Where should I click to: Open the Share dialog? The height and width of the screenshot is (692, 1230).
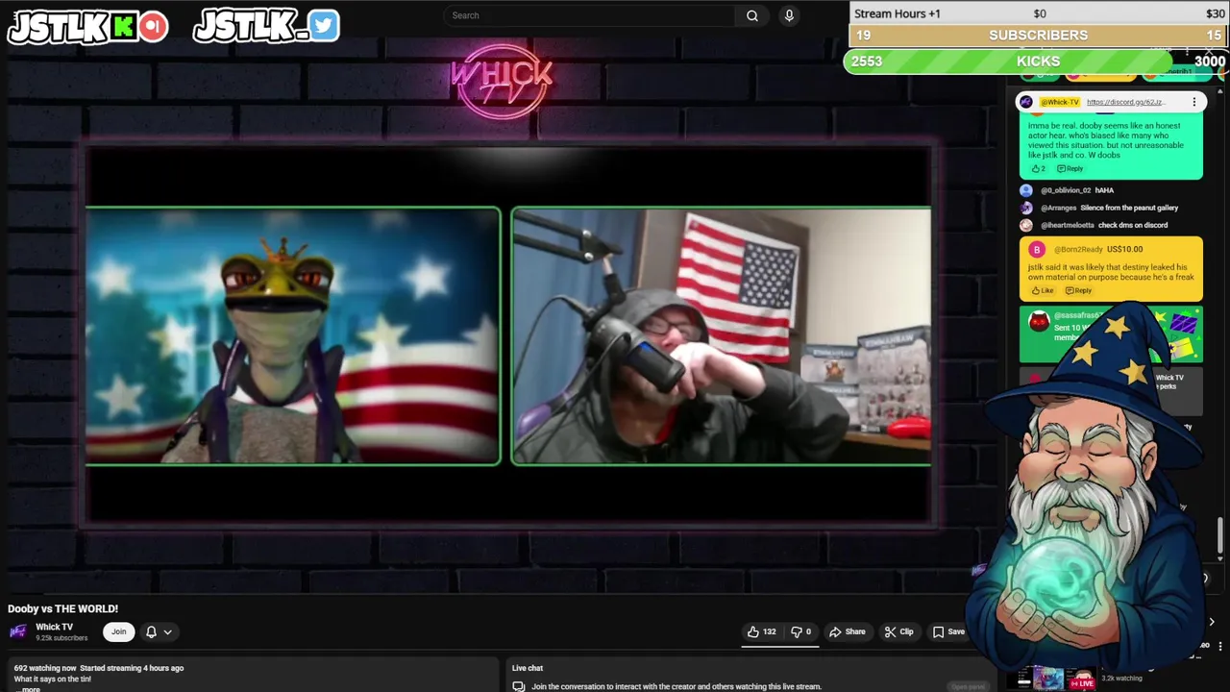pyautogui.click(x=848, y=631)
